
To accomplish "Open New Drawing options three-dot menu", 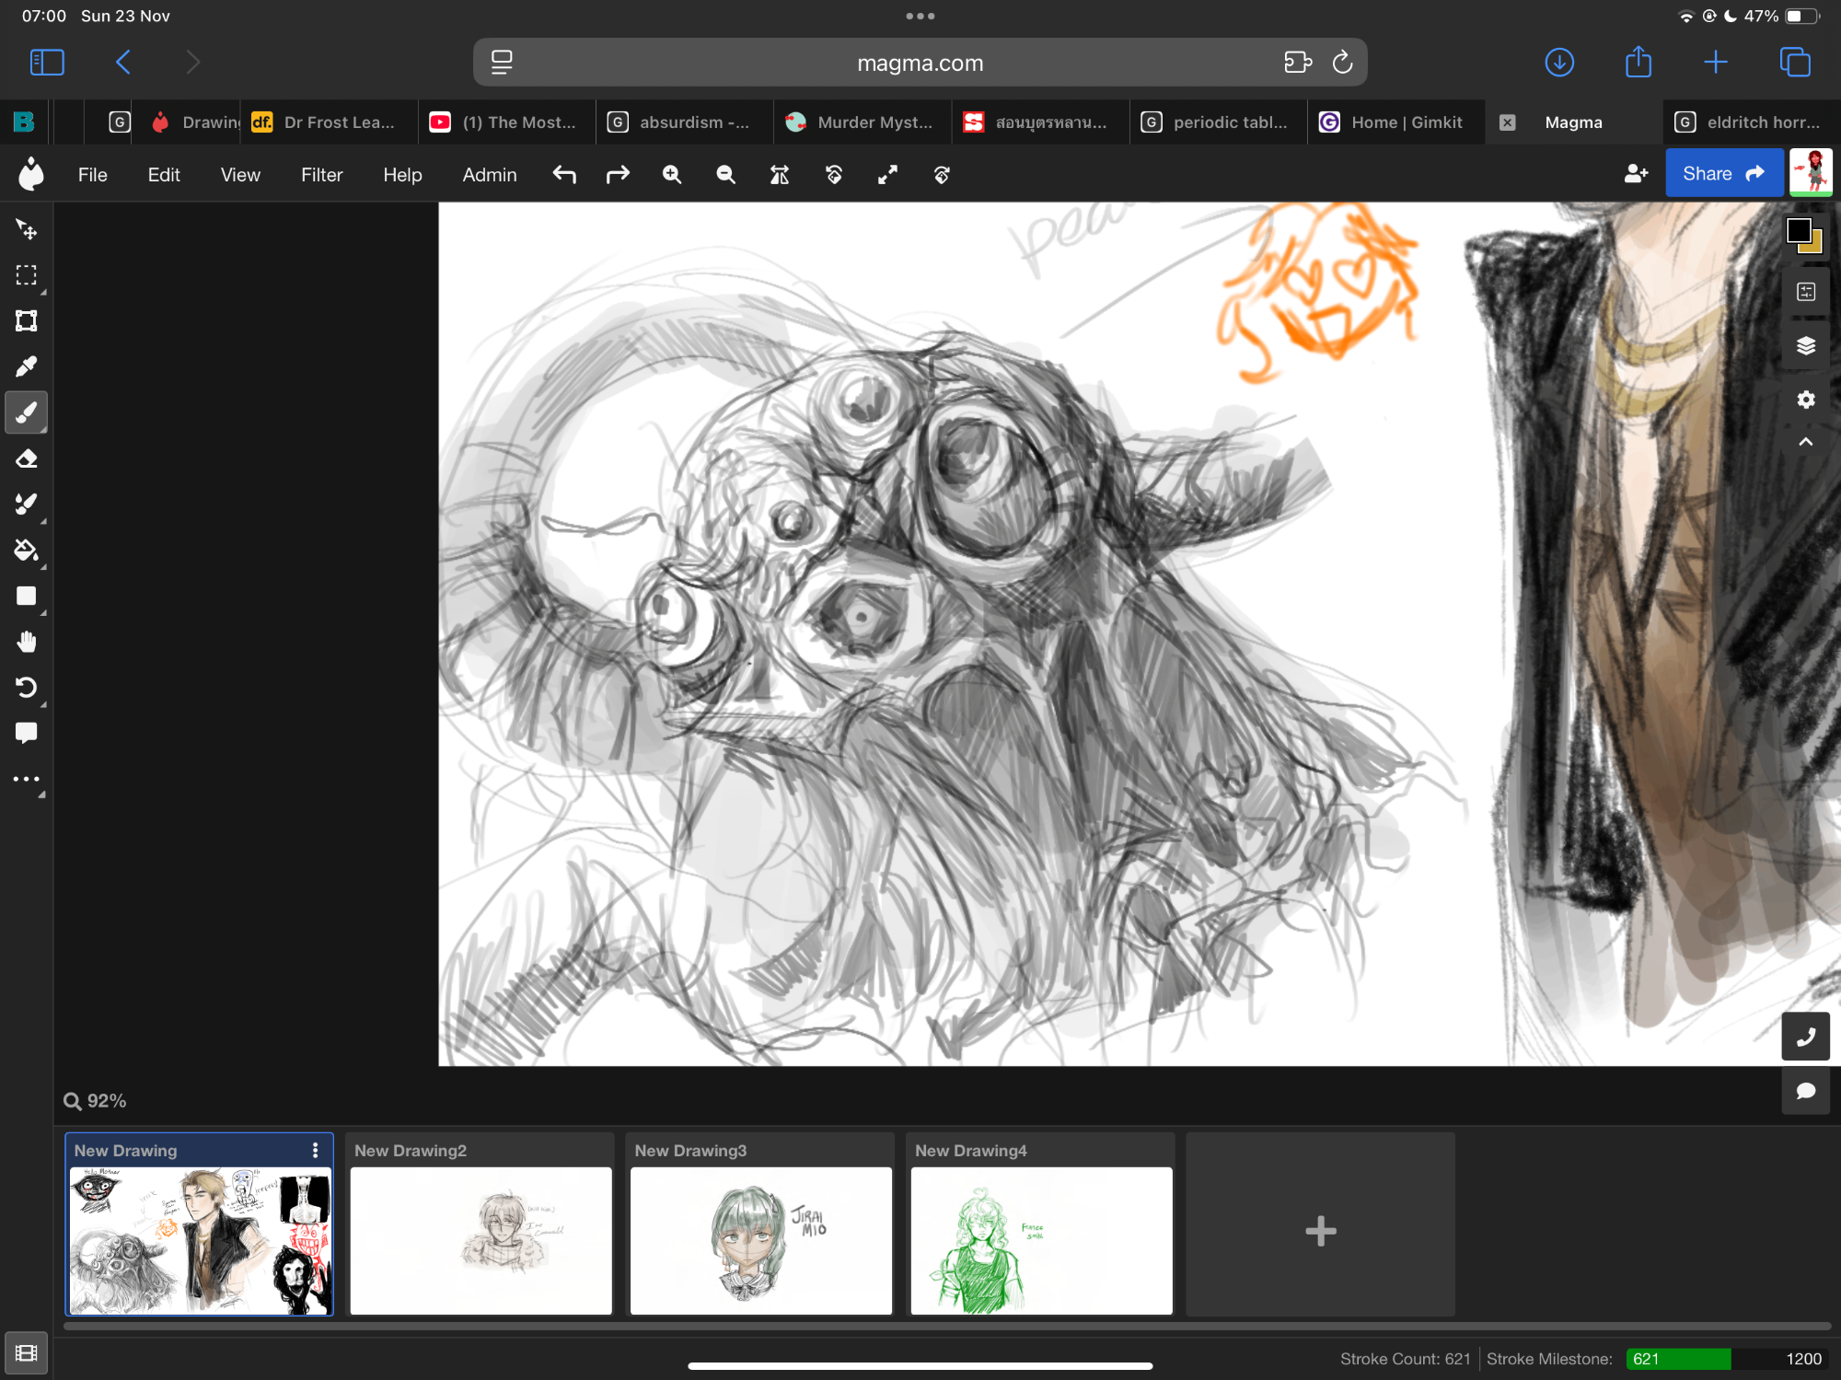I will [315, 1150].
